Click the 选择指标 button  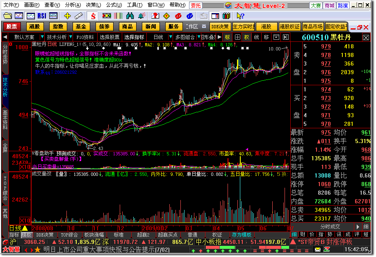click(134, 37)
